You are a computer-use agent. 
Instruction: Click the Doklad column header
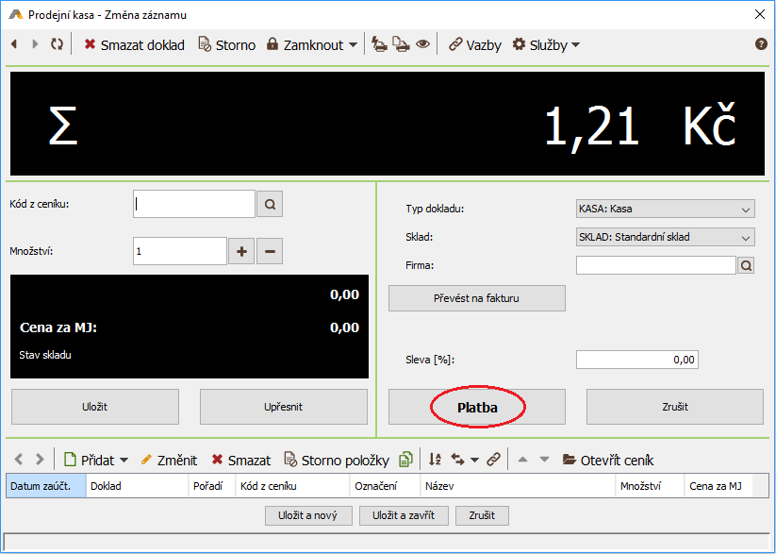tap(137, 486)
